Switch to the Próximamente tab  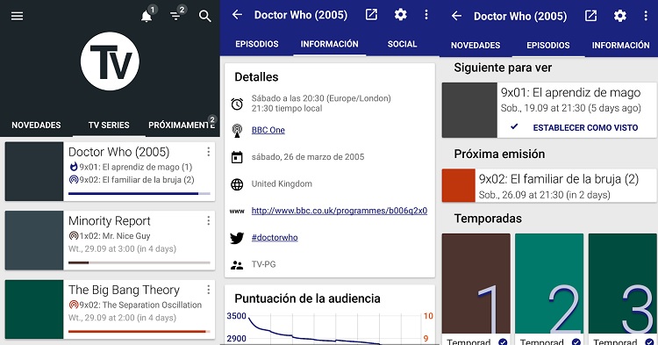pyautogui.click(x=182, y=125)
